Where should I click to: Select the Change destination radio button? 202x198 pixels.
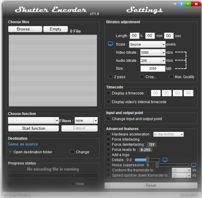click(x=72, y=152)
